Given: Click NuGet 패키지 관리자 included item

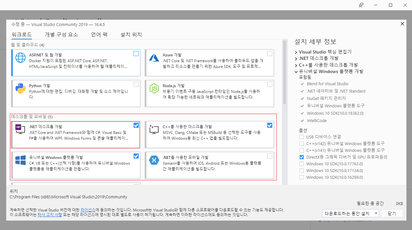Looking at the screenshot, I should click(326, 98).
